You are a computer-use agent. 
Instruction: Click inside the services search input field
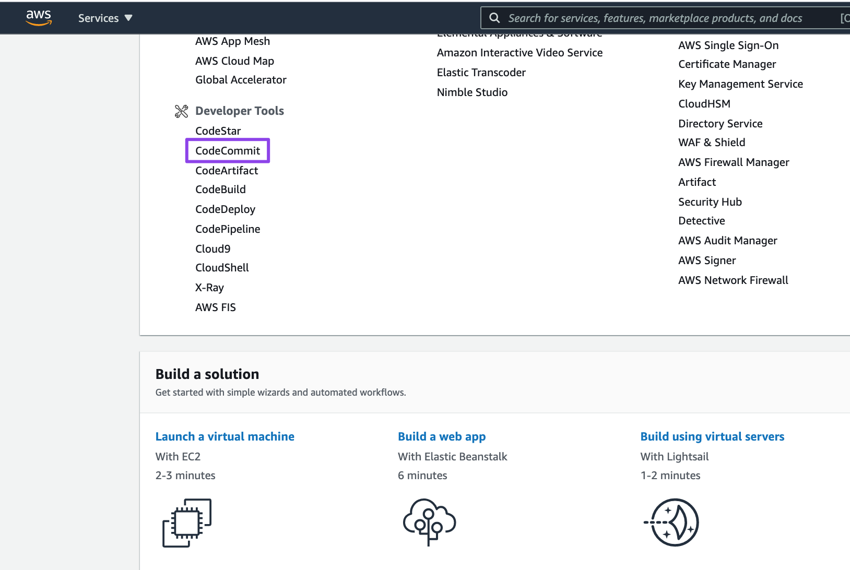click(x=627, y=17)
